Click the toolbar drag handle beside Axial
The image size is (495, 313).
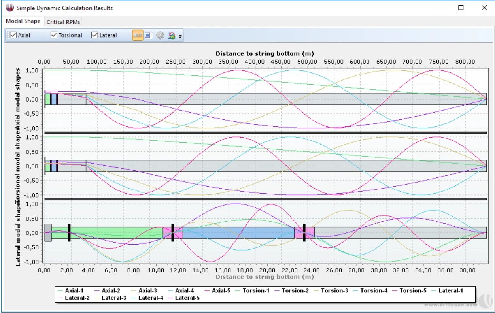(x=8, y=35)
